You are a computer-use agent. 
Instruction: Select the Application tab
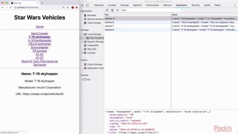coord(181,5)
